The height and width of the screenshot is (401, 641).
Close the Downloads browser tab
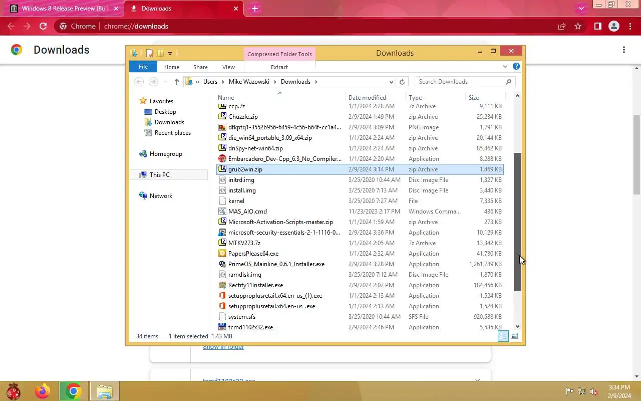[x=236, y=9]
